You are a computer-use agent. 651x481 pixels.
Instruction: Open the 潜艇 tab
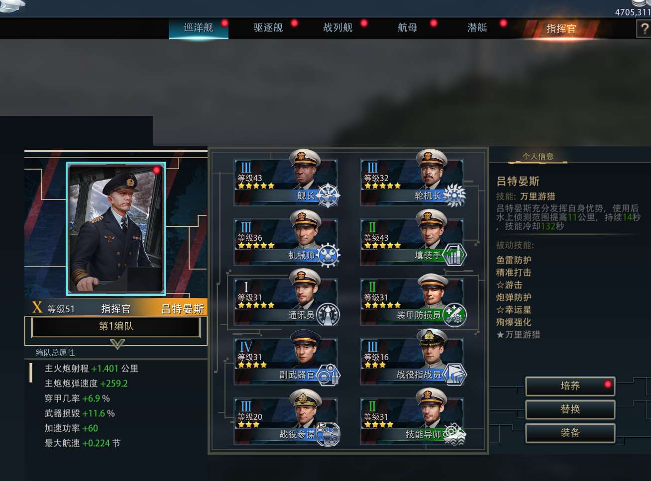click(x=477, y=28)
